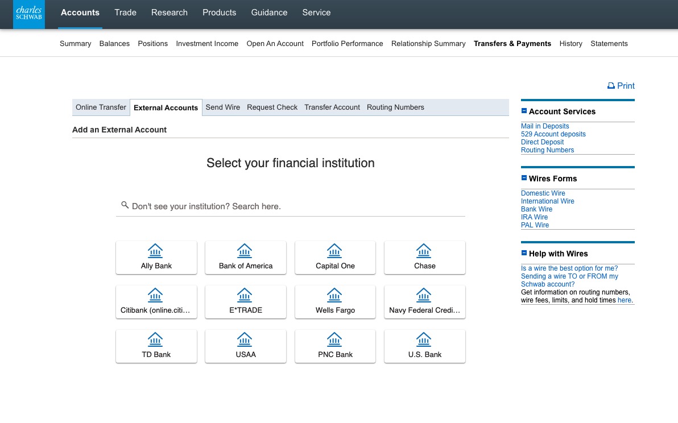Choose the Chase bank icon
Image resolution: width=678 pixels, height=423 pixels.
tap(424, 251)
